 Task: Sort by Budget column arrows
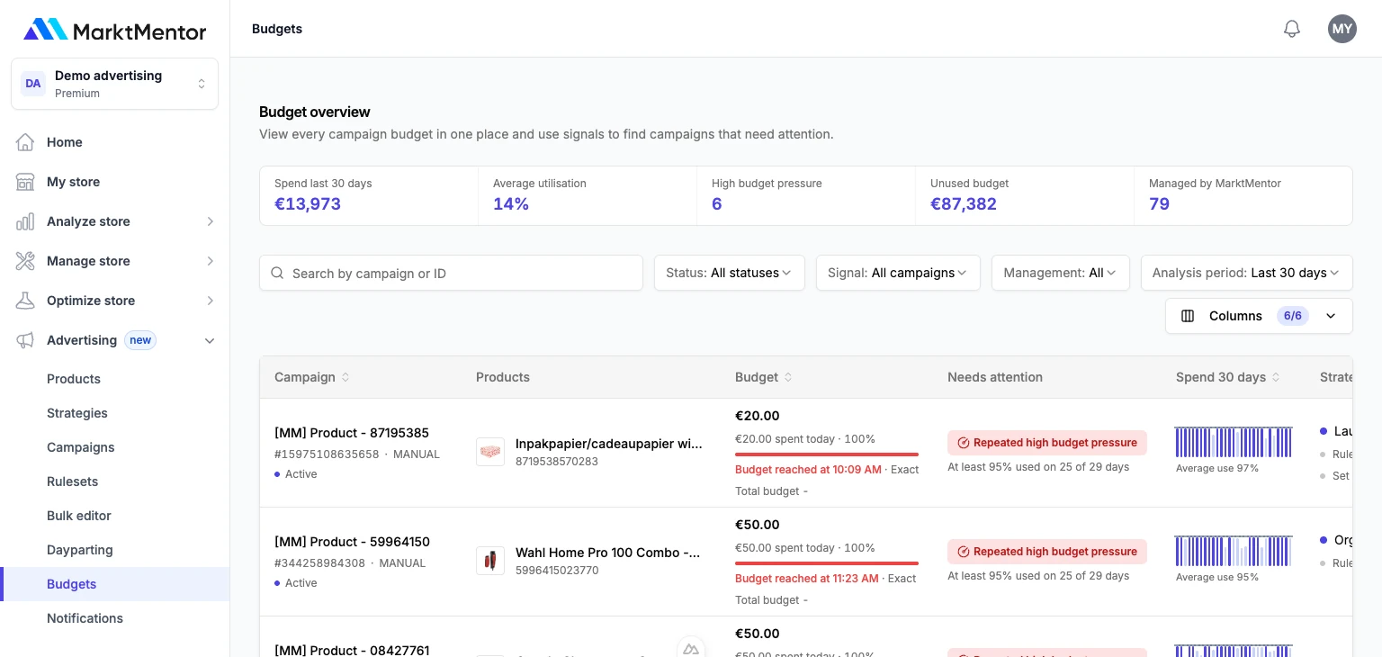click(x=788, y=377)
